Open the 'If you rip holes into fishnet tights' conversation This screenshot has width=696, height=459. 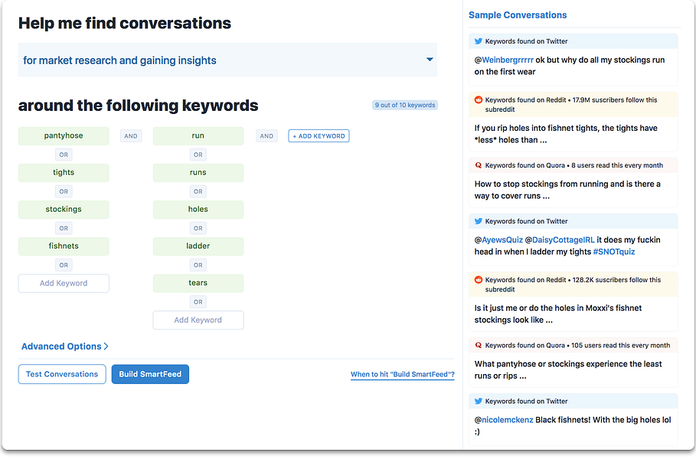pyautogui.click(x=566, y=134)
